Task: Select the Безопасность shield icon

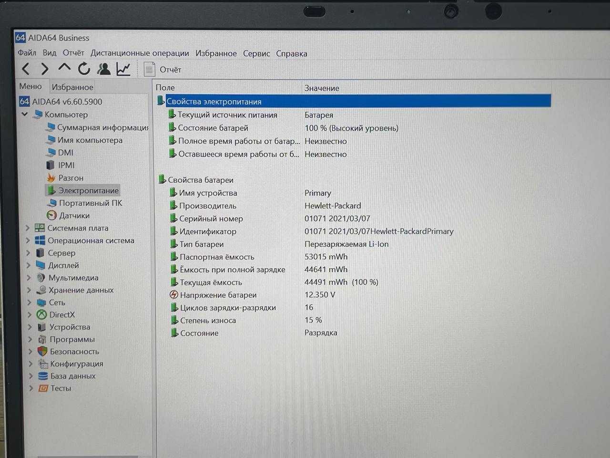Action: pyautogui.click(x=42, y=351)
